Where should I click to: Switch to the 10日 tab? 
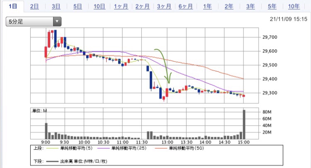pos(99,6)
